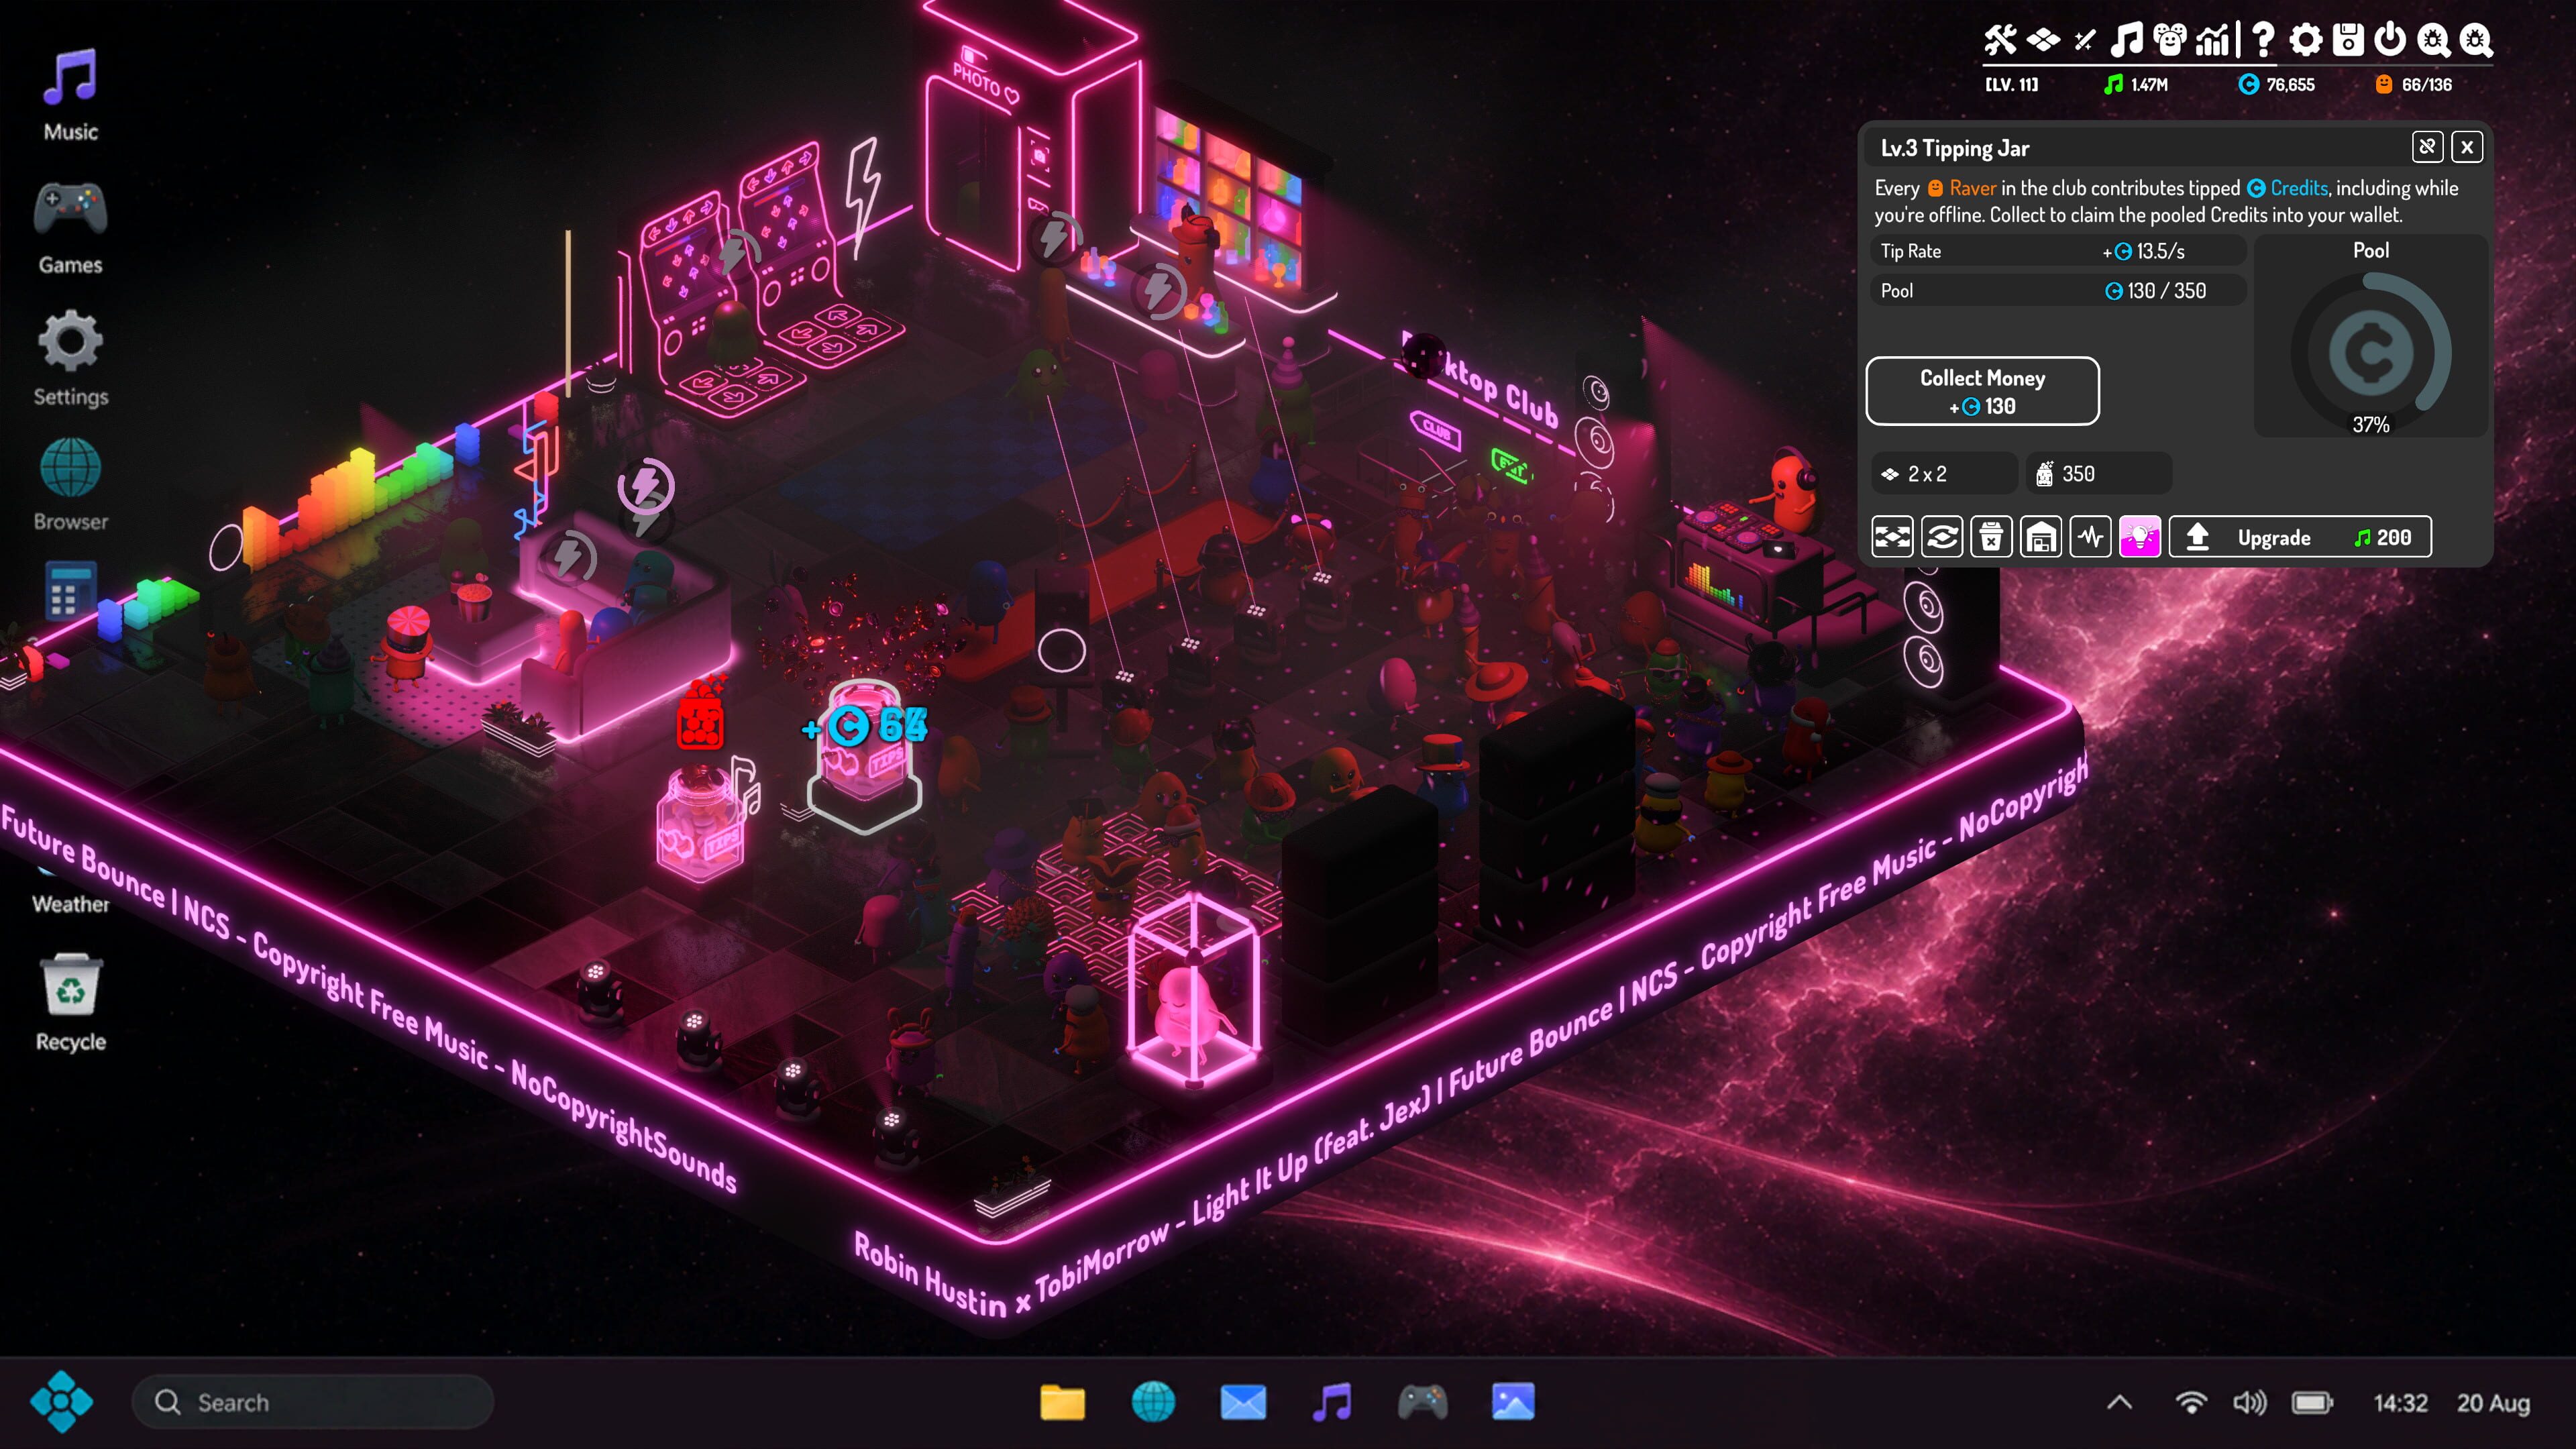Toggle the pin icon on Tipping Jar panel

(2427, 147)
